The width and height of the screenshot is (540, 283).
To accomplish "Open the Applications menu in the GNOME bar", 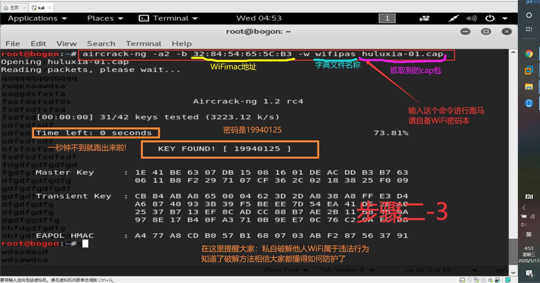I will (x=37, y=18).
